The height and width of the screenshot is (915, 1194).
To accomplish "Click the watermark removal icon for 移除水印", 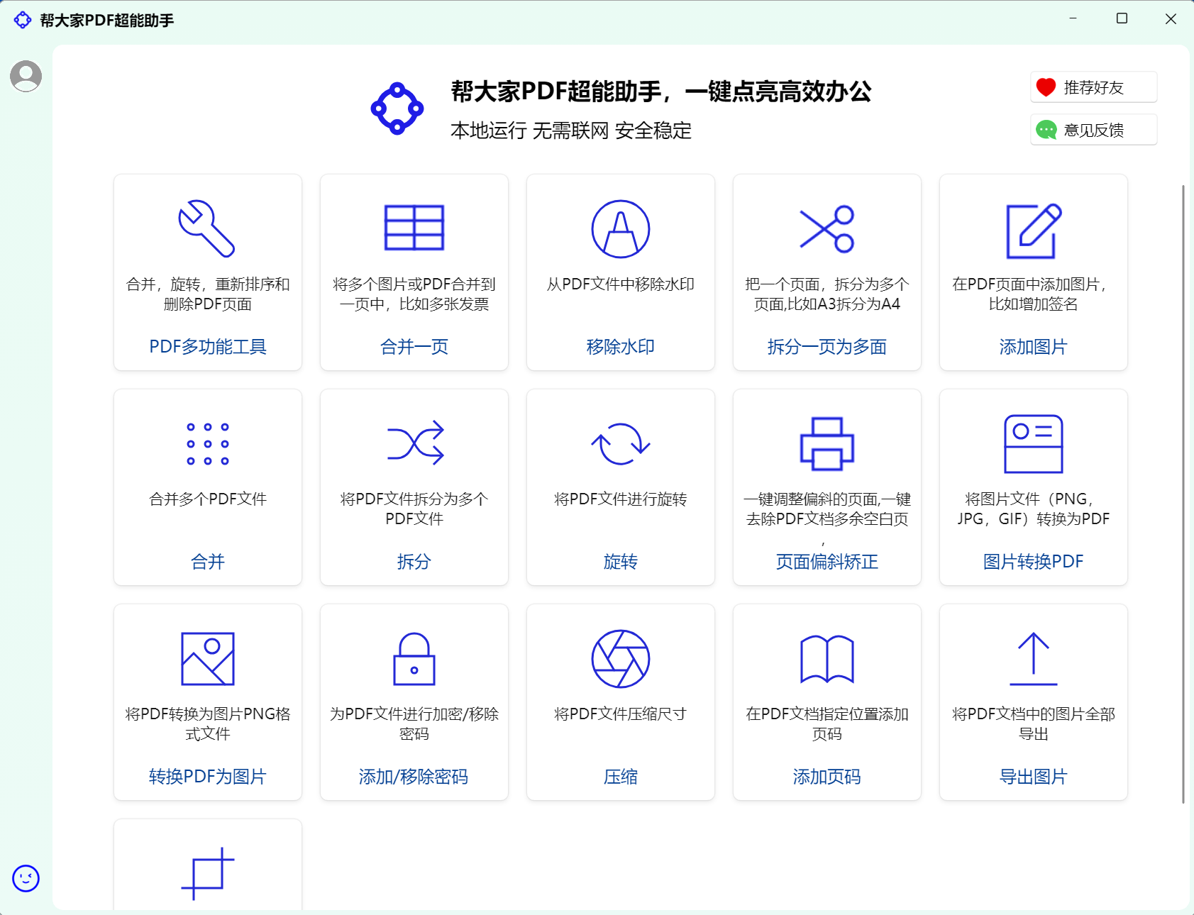I will coord(620,228).
